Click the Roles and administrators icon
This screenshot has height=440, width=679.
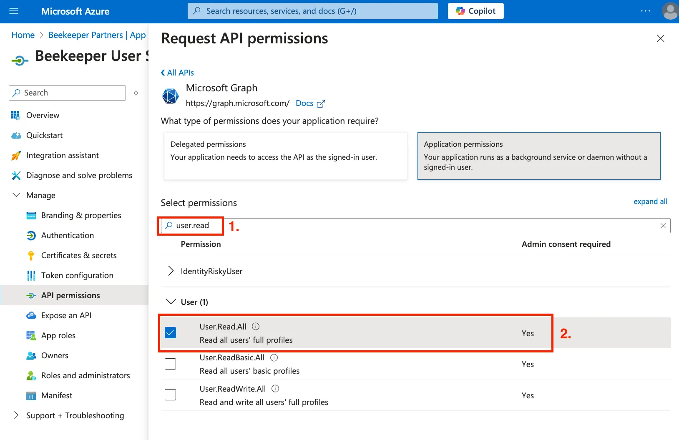[x=31, y=376]
